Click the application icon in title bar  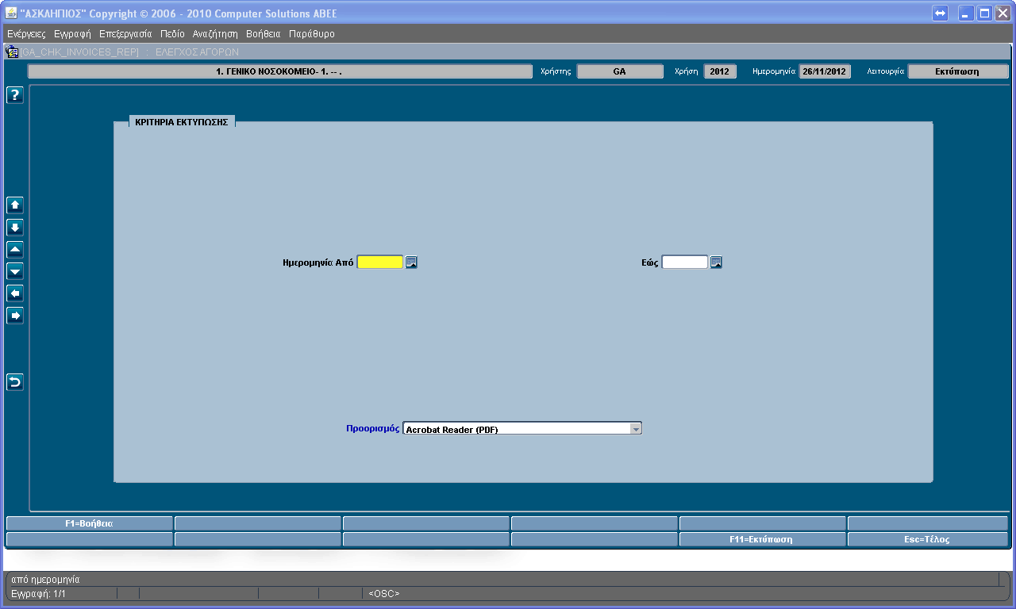tap(11, 13)
